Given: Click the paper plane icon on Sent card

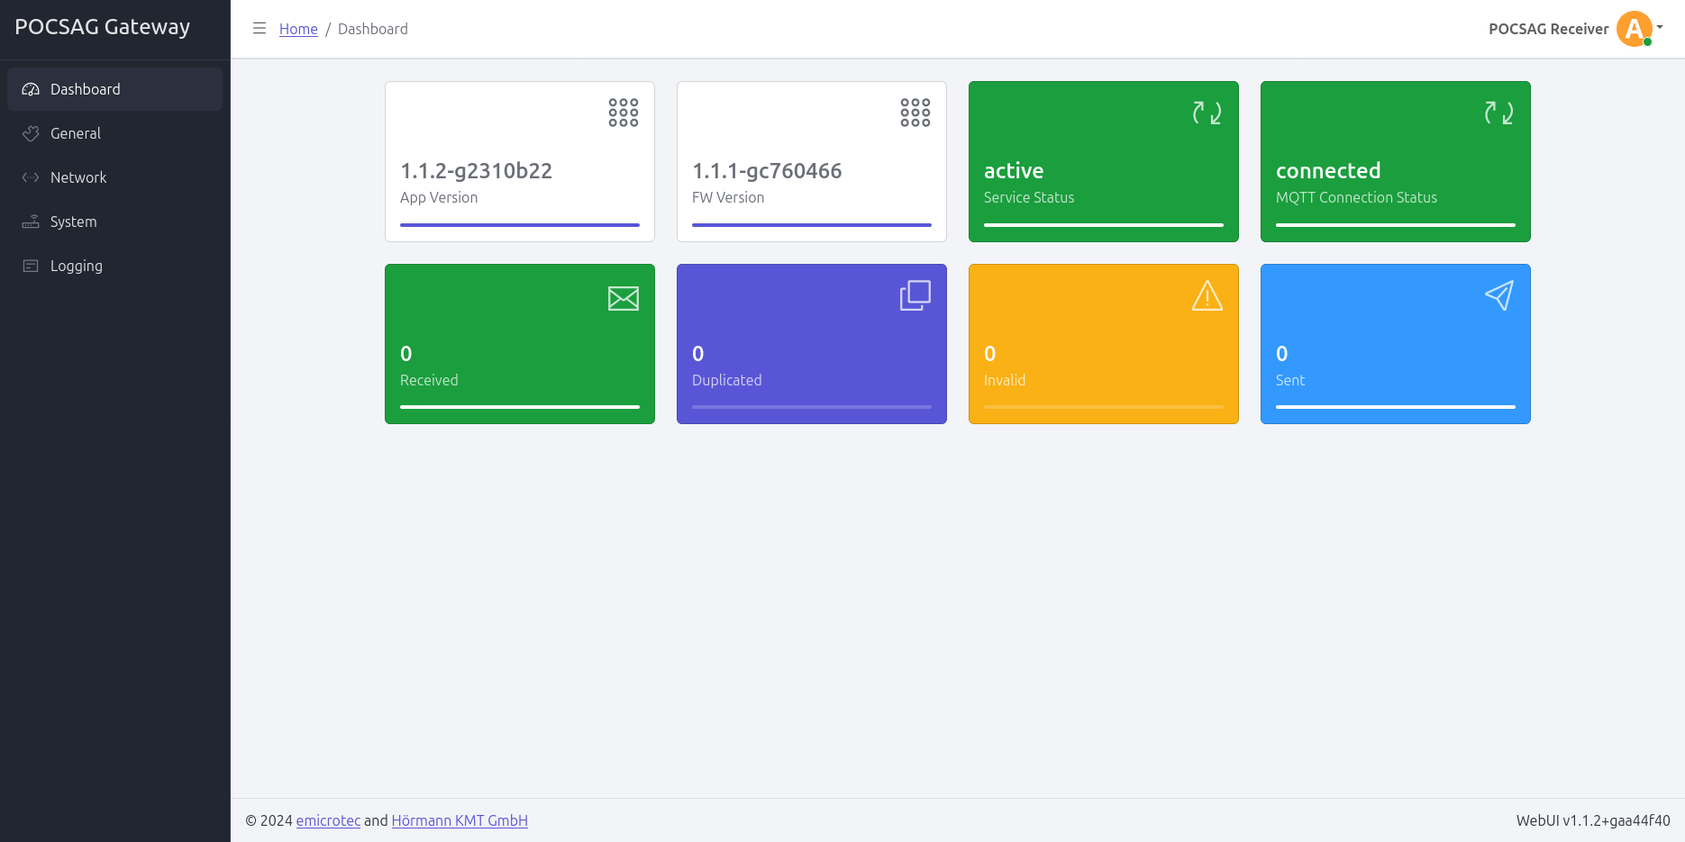Looking at the screenshot, I should point(1498,295).
